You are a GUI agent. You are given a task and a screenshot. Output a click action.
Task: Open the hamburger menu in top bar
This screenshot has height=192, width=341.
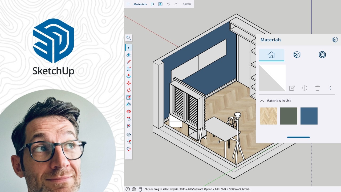[x=128, y=4]
